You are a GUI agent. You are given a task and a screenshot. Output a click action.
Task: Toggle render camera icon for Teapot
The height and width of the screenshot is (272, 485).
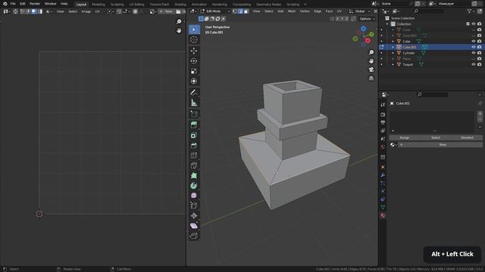[x=479, y=64]
